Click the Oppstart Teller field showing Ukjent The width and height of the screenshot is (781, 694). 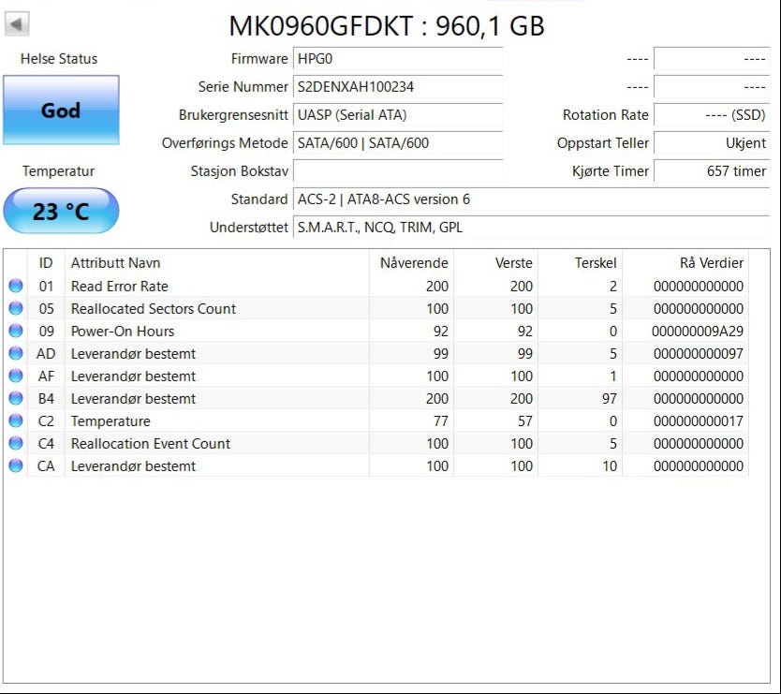[x=712, y=143]
